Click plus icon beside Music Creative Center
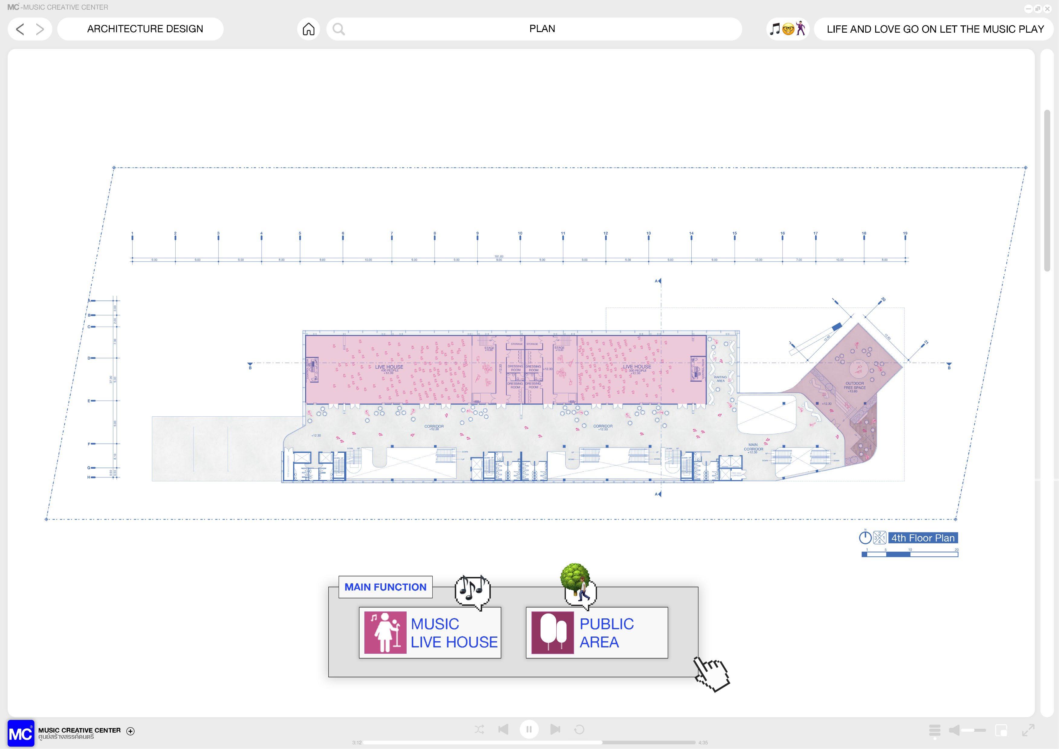 click(x=131, y=731)
